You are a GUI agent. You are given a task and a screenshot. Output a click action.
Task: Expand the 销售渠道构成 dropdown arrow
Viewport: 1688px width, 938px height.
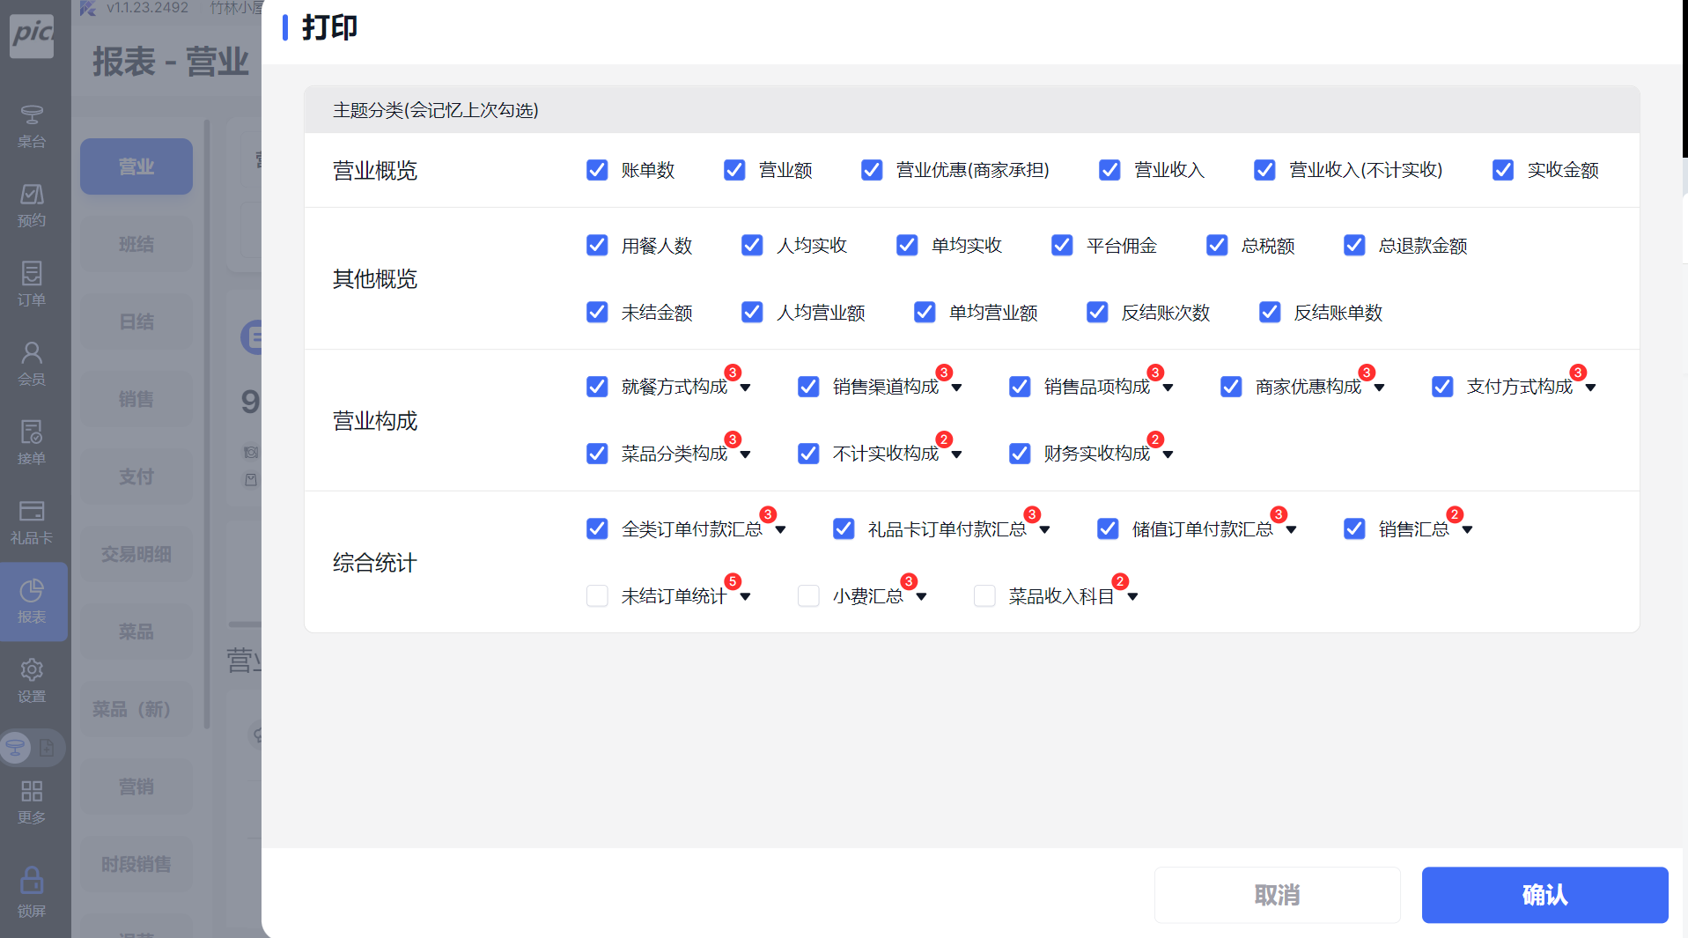click(957, 388)
